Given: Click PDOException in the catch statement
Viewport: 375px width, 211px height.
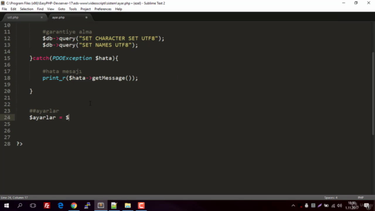Looking at the screenshot, I should [72, 58].
